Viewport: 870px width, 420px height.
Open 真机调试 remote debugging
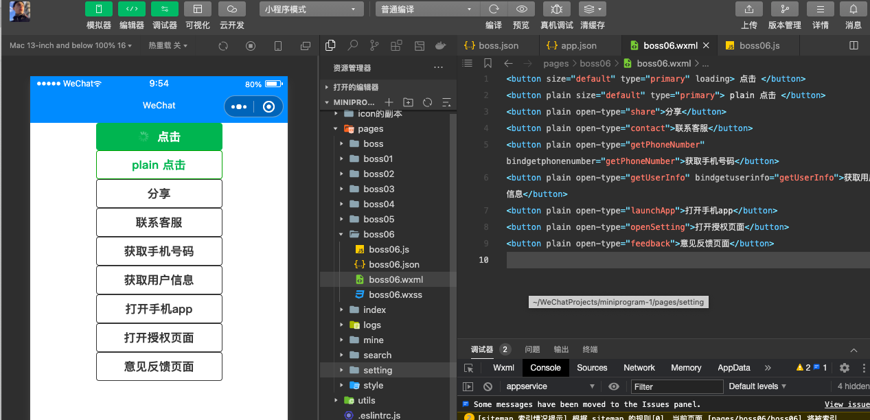(556, 9)
